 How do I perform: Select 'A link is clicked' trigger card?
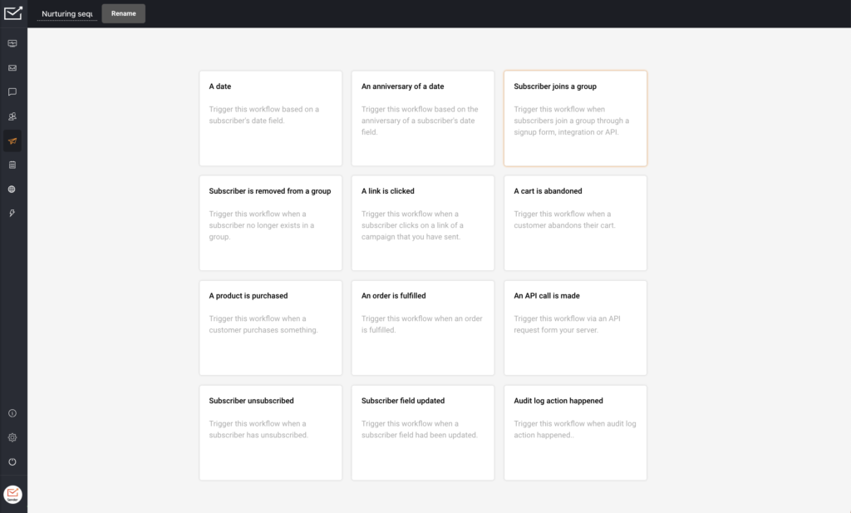[423, 223]
